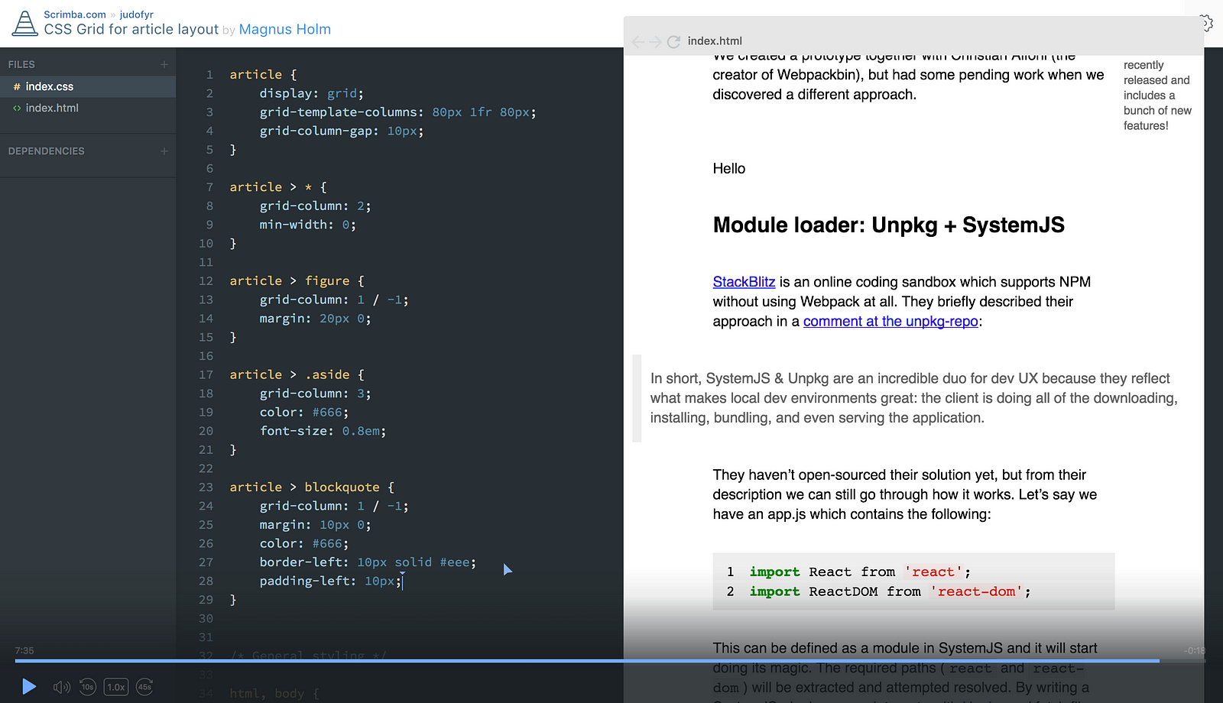This screenshot has width=1223, height=703.
Task: Click 'CSS Grid for article layout' title
Action: pos(131,29)
